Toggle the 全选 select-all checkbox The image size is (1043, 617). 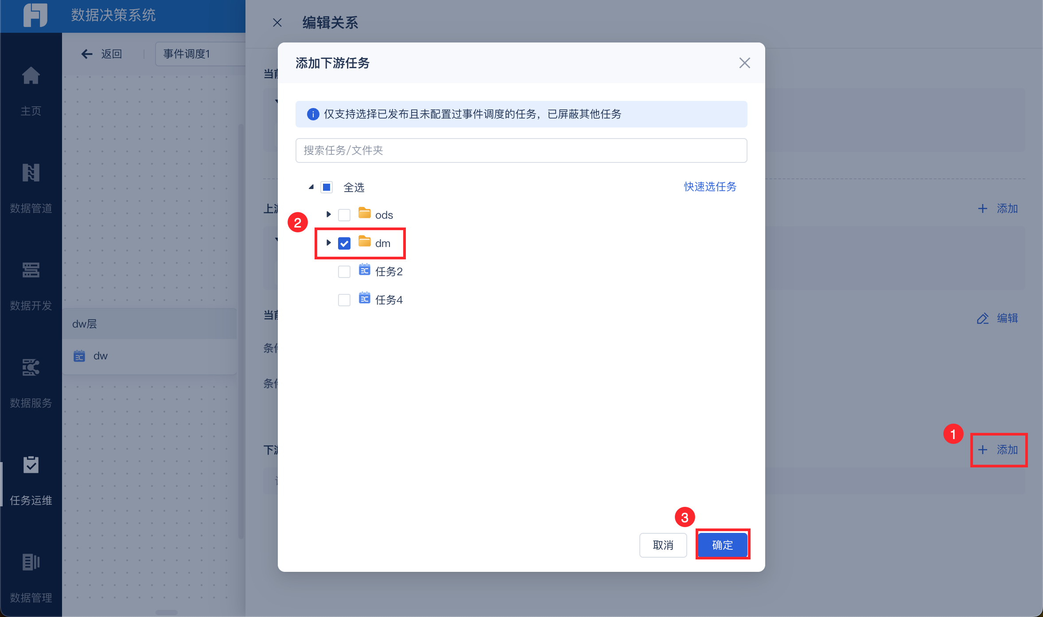tap(327, 187)
